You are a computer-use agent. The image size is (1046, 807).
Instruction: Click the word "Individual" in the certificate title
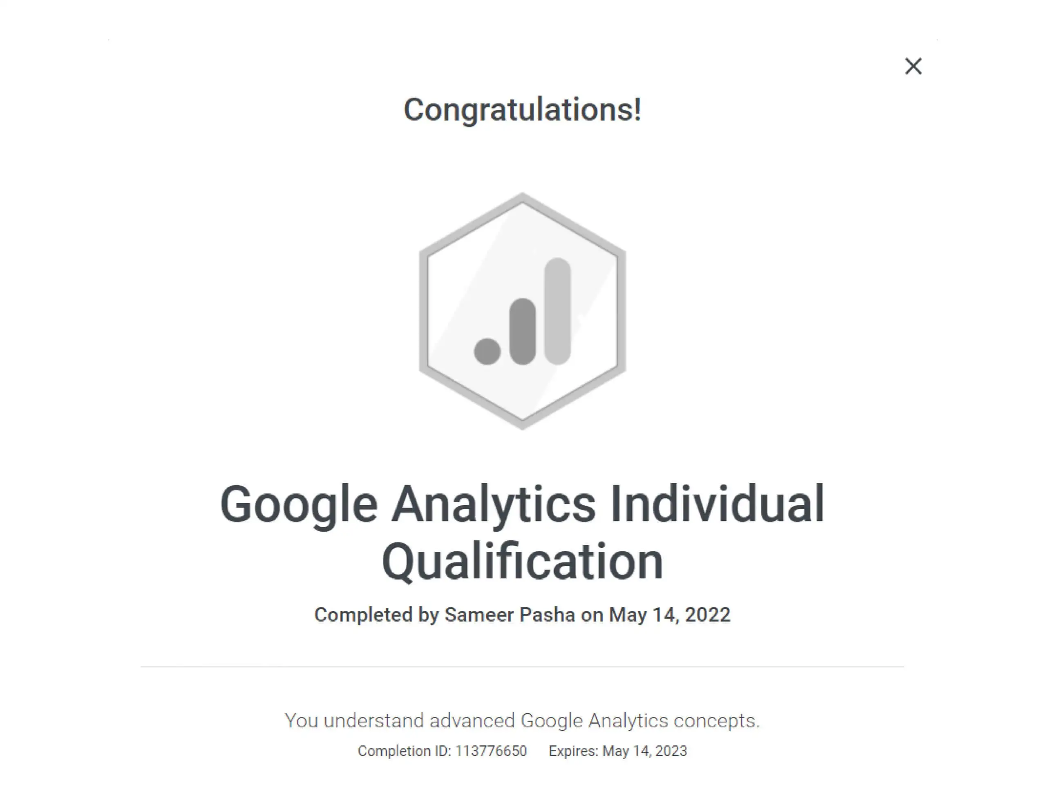point(717,504)
